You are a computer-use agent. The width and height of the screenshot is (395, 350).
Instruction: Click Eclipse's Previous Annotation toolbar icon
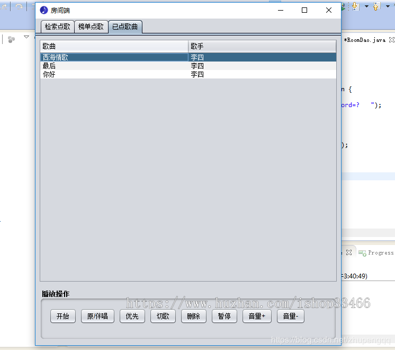(376, 6)
